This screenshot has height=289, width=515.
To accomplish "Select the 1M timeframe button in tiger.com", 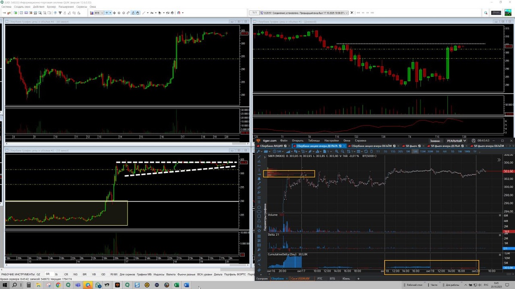I will pyautogui.click(x=408, y=152).
